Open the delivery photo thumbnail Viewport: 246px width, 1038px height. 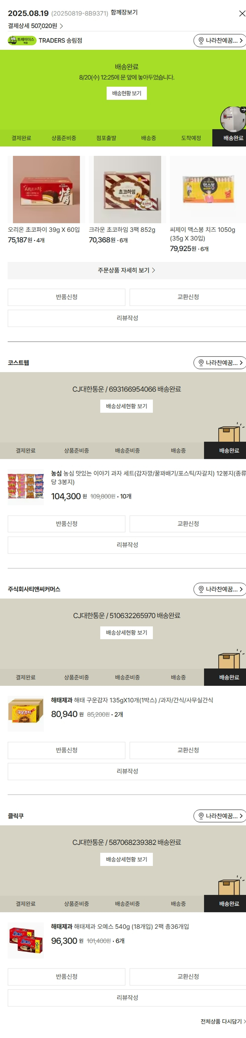233,118
